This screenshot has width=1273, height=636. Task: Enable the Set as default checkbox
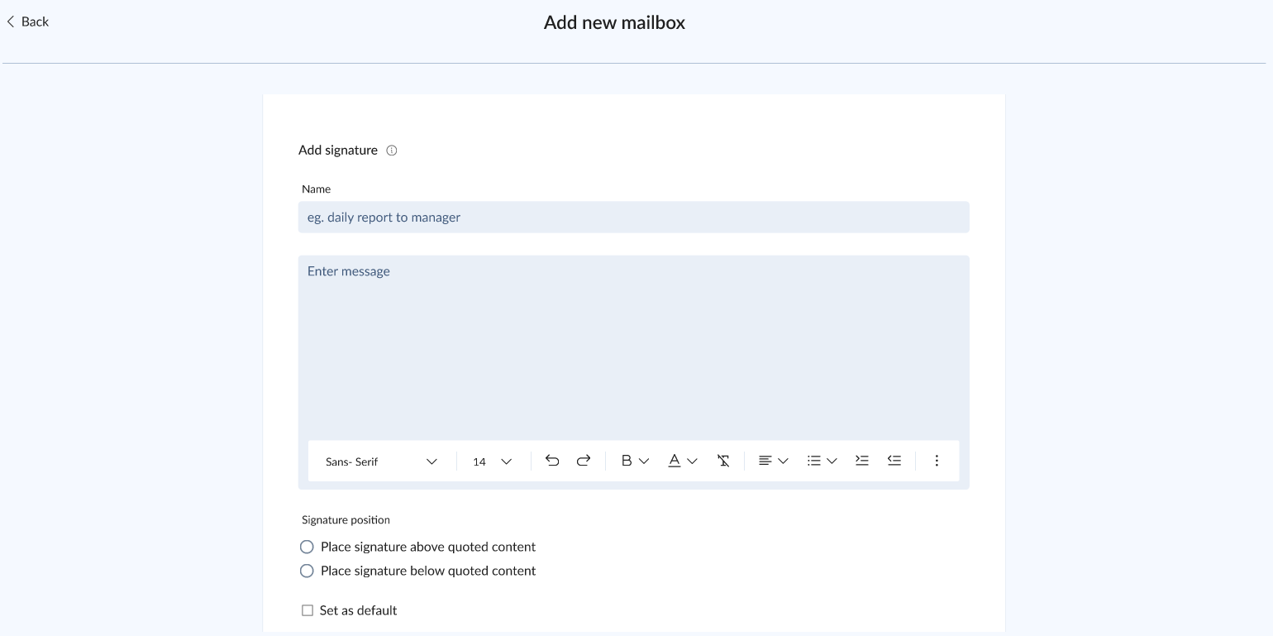pos(308,610)
